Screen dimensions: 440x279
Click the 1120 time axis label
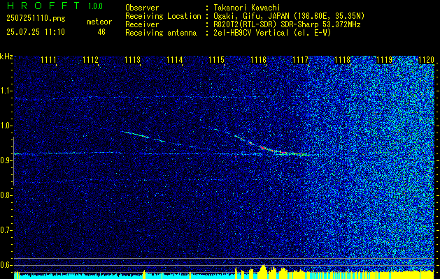(426, 60)
